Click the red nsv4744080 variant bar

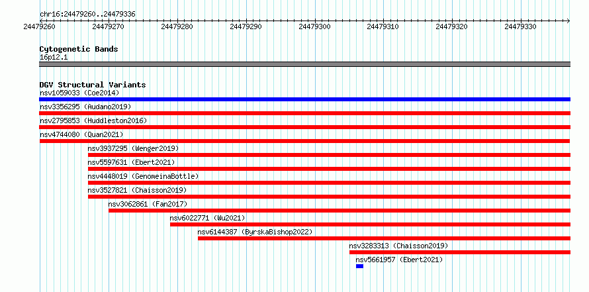coord(304,141)
